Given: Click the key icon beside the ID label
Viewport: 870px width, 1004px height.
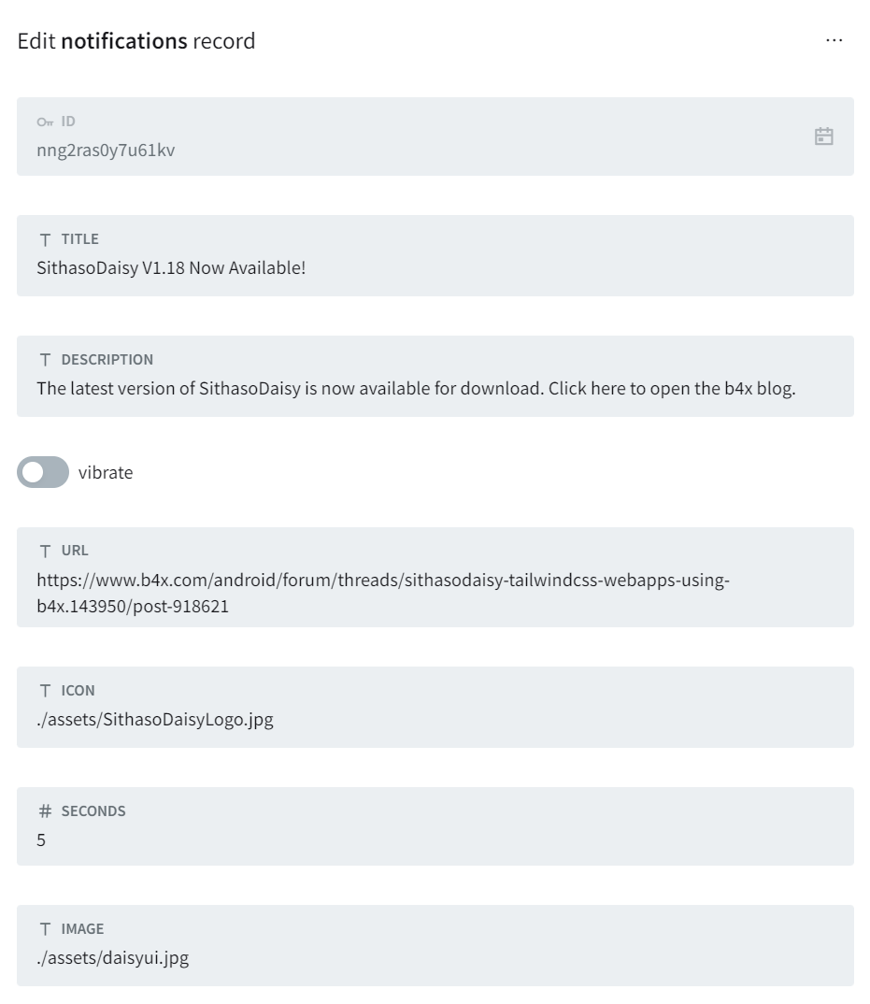Looking at the screenshot, I should (x=45, y=122).
